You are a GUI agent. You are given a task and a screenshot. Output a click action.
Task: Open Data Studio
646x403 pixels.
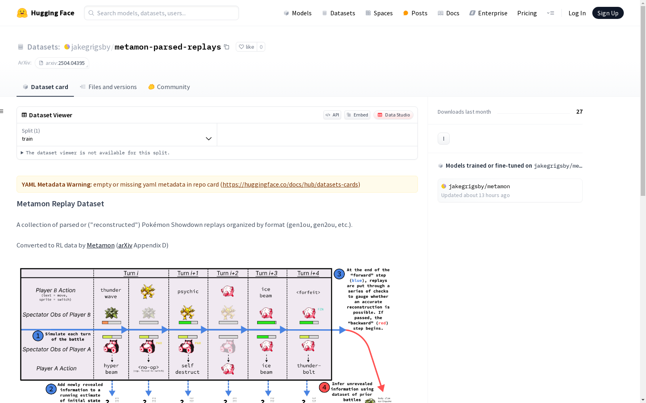click(x=393, y=115)
